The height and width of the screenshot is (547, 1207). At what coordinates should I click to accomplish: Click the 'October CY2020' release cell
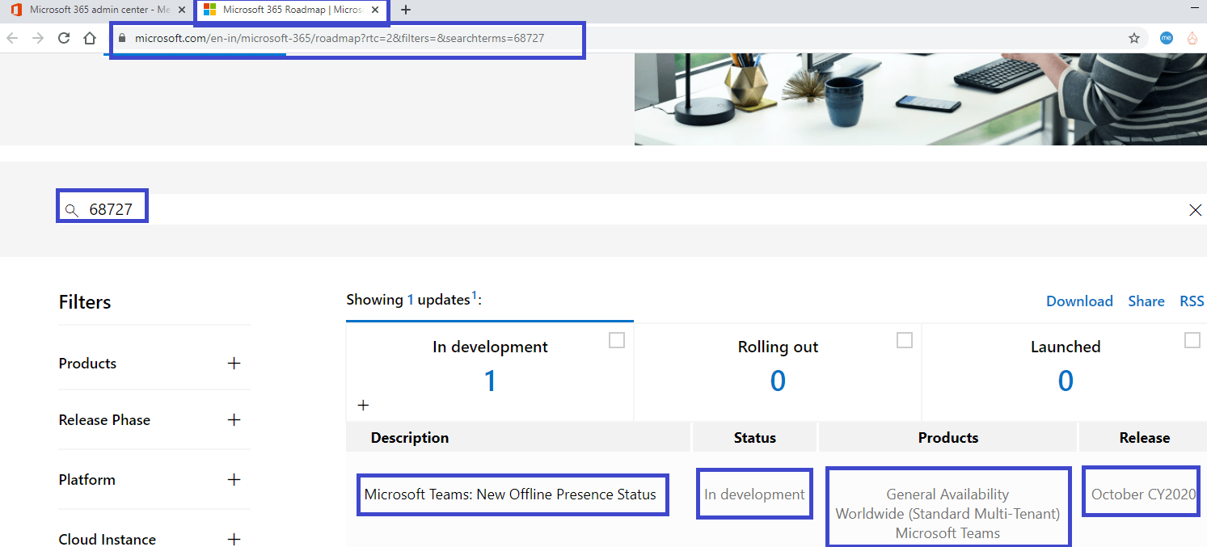tap(1143, 494)
